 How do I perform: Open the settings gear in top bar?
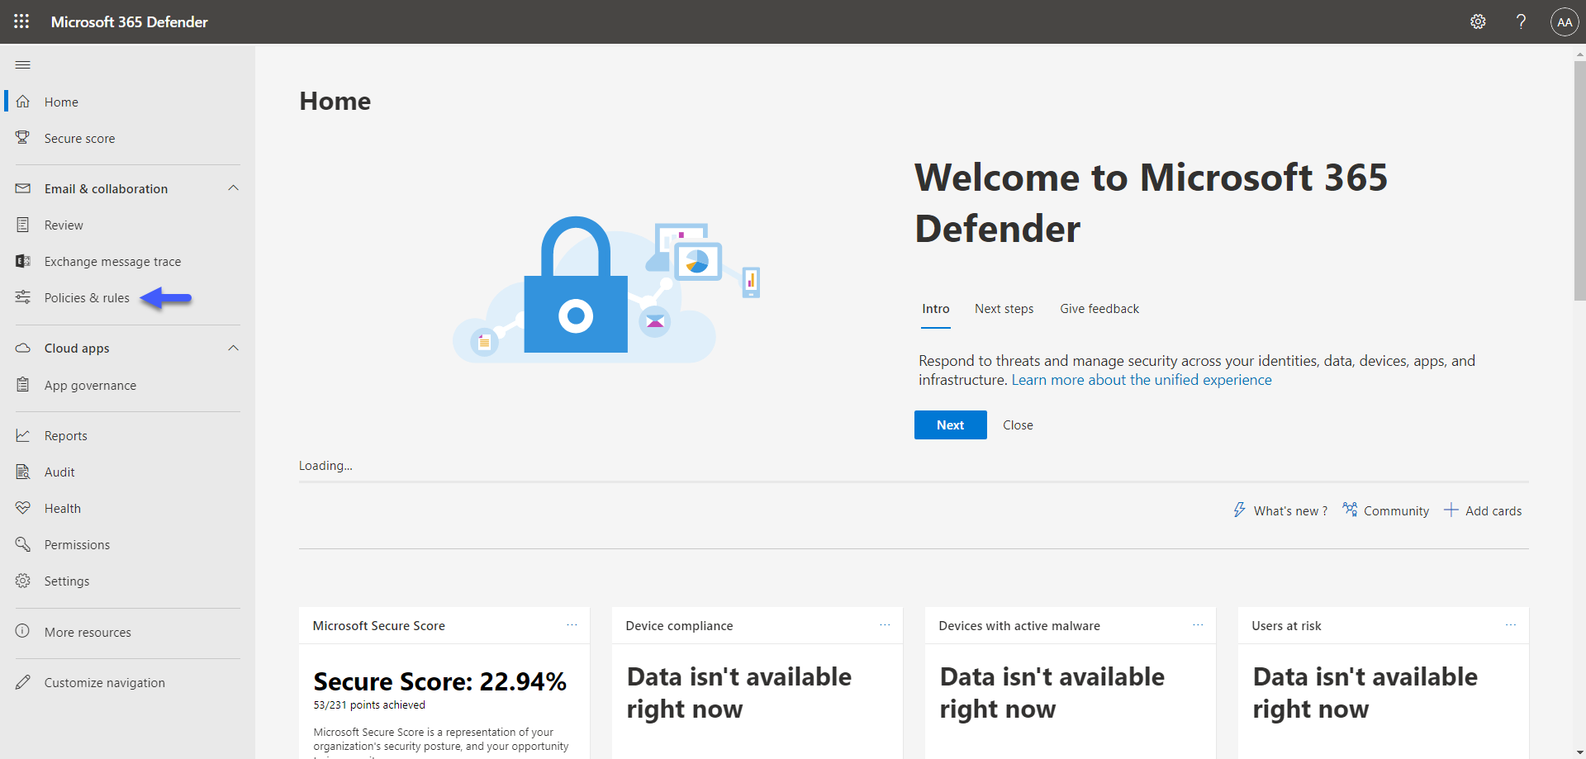pyautogui.click(x=1478, y=21)
